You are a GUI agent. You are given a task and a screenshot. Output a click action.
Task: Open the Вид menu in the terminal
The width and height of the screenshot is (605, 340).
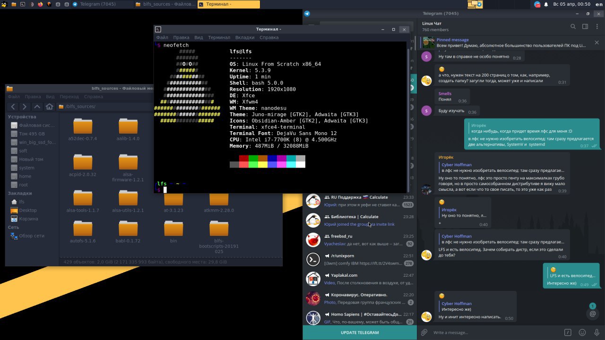pos(199,37)
